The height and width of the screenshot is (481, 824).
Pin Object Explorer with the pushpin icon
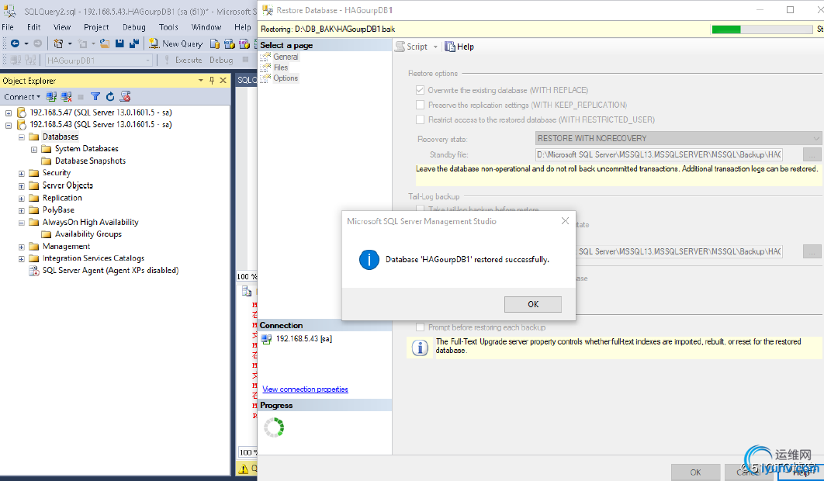[x=212, y=81]
